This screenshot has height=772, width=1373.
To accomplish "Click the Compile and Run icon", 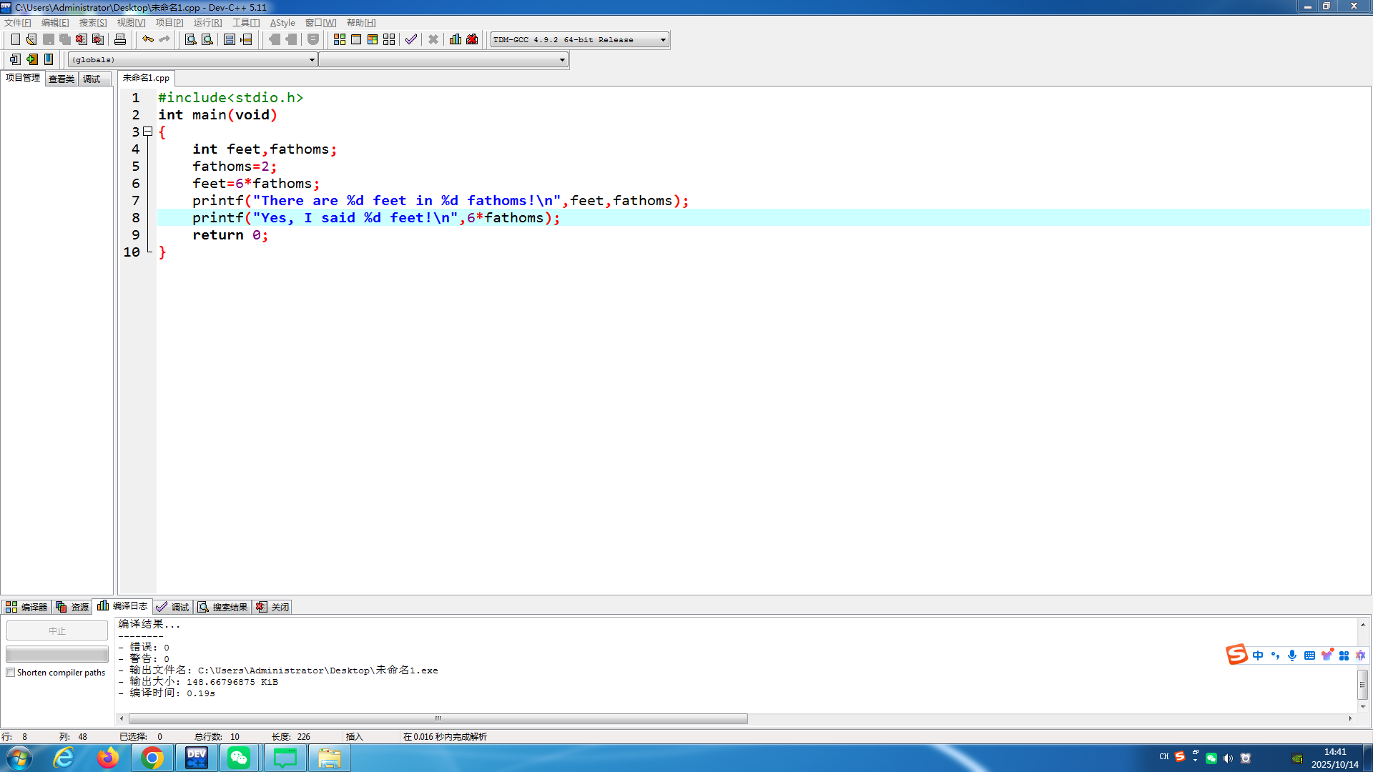I will (x=373, y=39).
